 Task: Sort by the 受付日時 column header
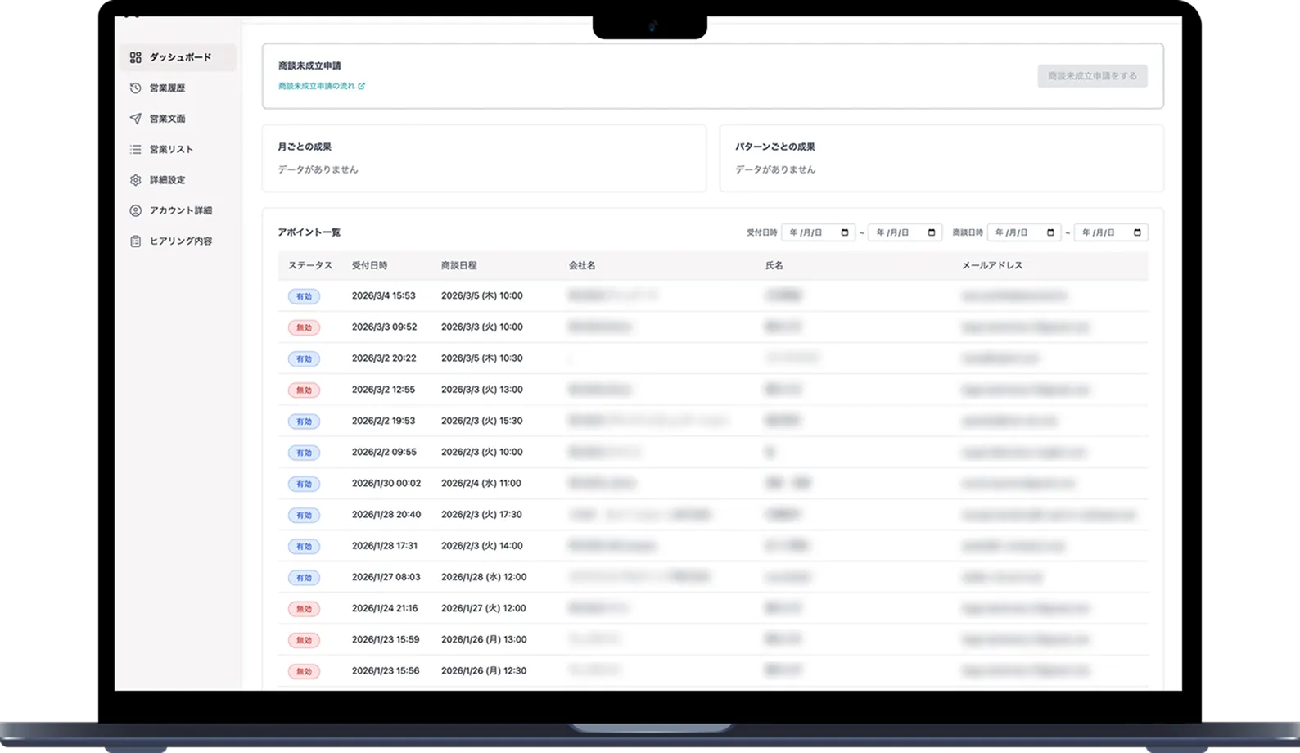click(369, 265)
